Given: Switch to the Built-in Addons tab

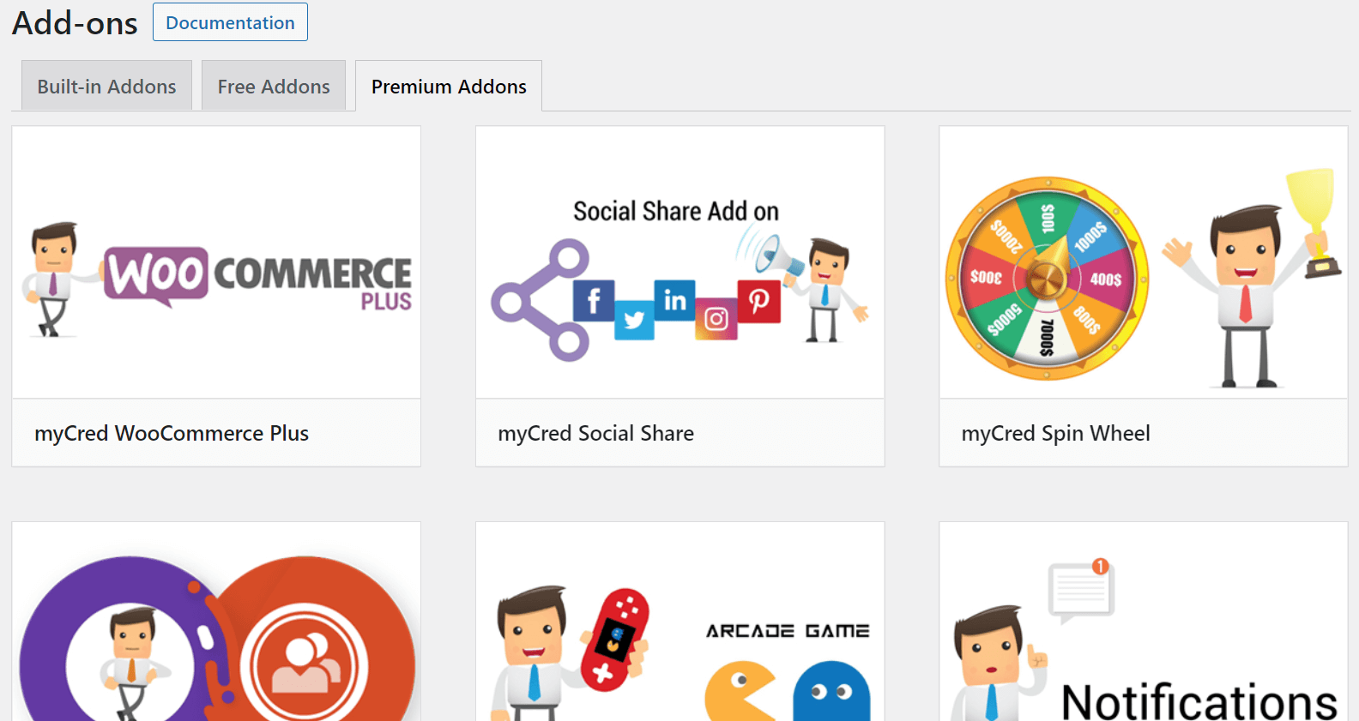Looking at the screenshot, I should 106,86.
